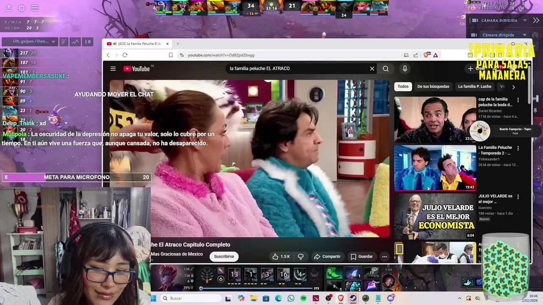The image size is (543, 305).
Task: Open the Temporada 2 video thumbnail 19:43
Action: click(435, 168)
